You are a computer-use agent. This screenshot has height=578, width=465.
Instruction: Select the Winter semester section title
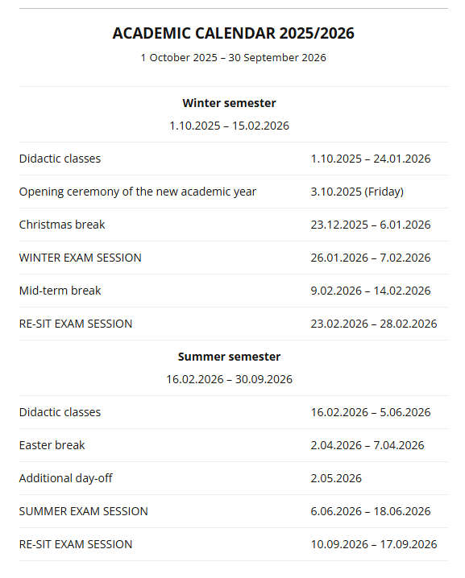(x=229, y=103)
